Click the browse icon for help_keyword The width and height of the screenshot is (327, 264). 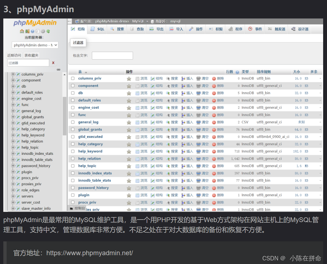(x=137, y=151)
